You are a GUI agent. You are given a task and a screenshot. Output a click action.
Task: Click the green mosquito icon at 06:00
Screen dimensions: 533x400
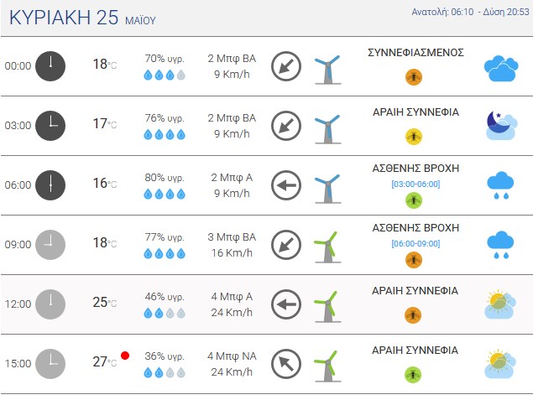tap(414, 200)
